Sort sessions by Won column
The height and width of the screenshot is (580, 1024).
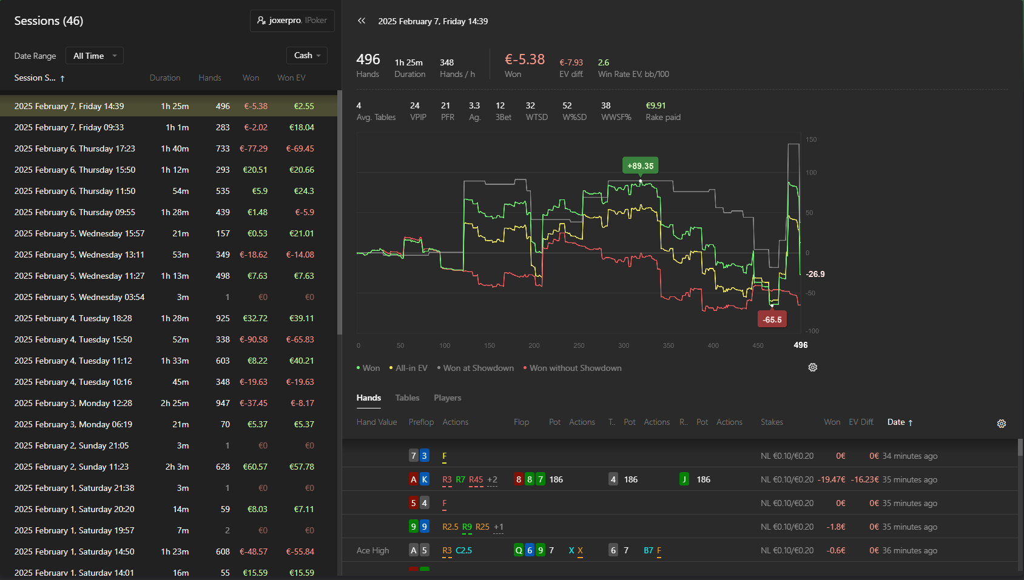click(x=251, y=78)
